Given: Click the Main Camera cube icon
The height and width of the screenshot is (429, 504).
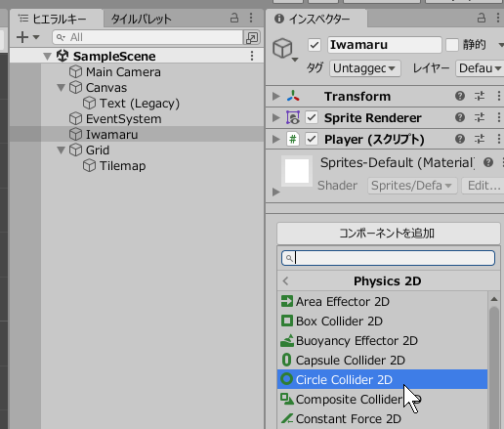Looking at the screenshot, I should 75,72.
